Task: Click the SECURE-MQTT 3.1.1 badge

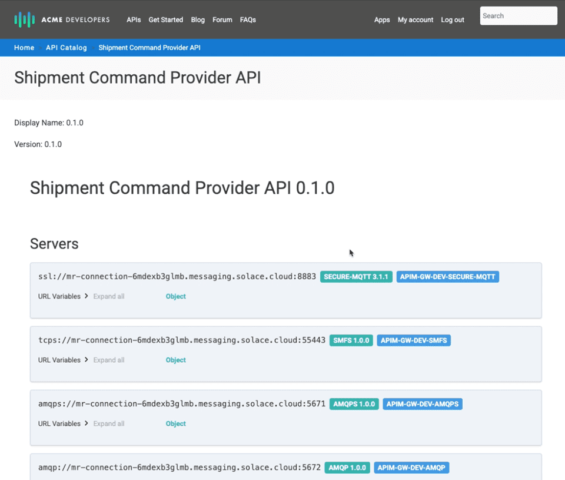Action: click(x=356, y=277)
